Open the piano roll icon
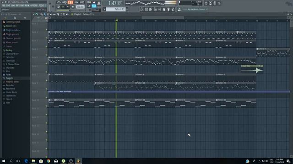Image resolution: width=293 pixels, height=164 pixels. [151, 9]
